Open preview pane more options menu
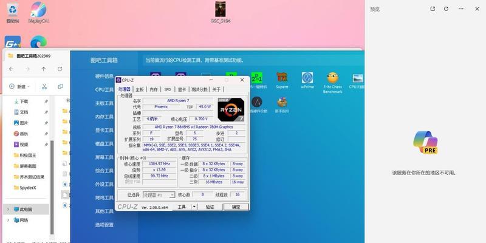The height and width of the screenshot is (243, 486). click(461, 9)
